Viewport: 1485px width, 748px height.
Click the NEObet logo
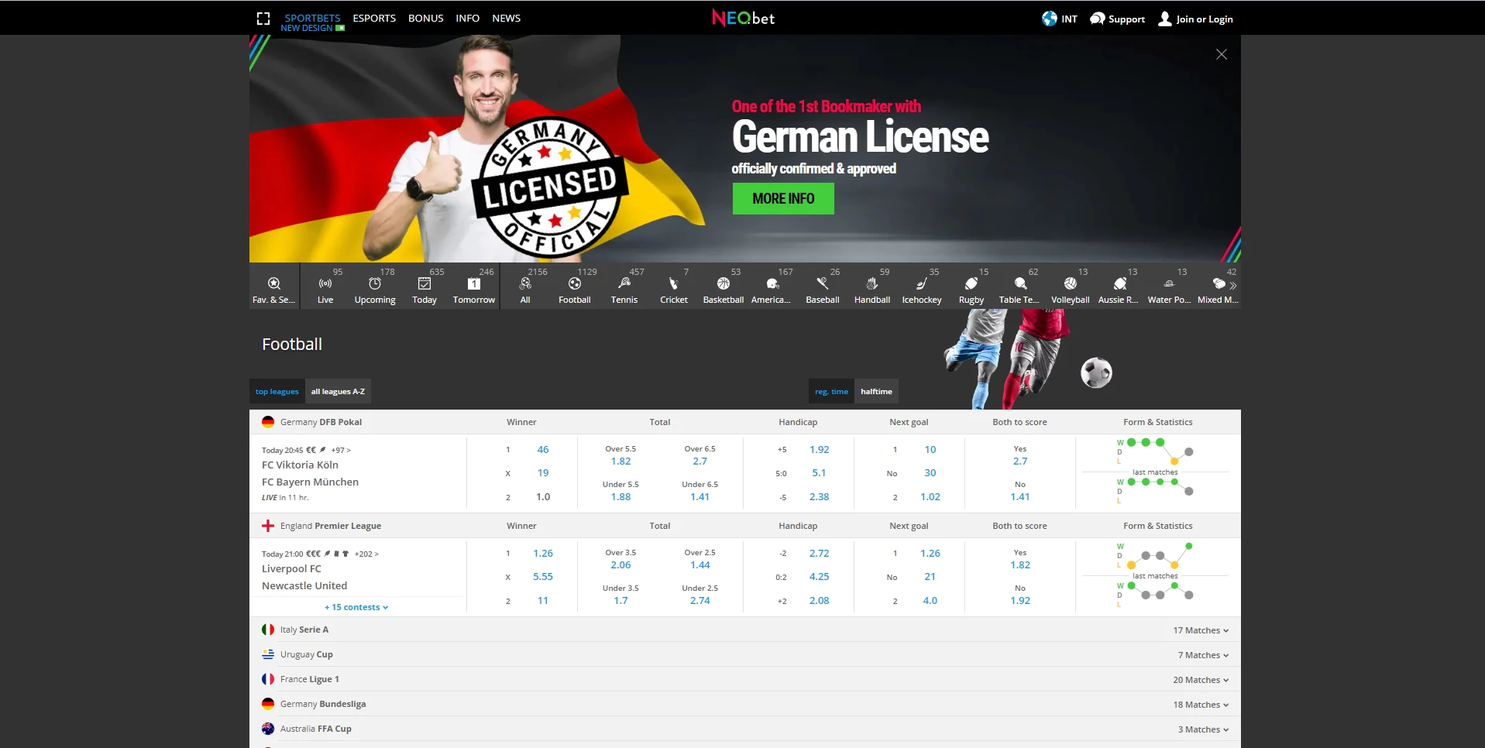743,18
